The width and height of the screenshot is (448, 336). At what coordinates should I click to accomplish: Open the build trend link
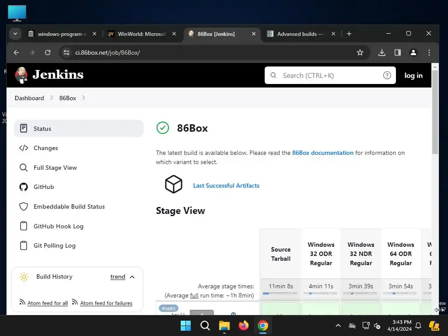tap(118, 277)
